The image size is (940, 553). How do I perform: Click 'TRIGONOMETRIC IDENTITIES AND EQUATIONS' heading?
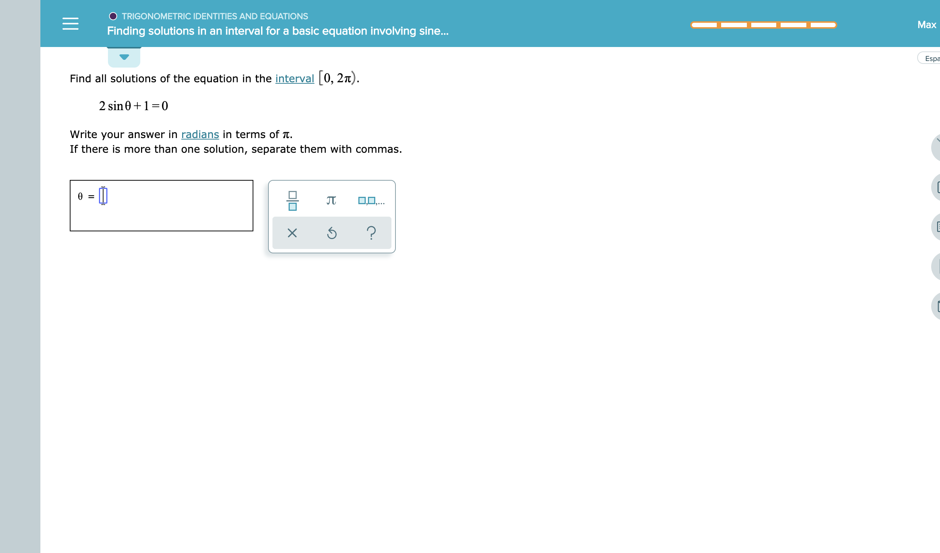[215, 16]
